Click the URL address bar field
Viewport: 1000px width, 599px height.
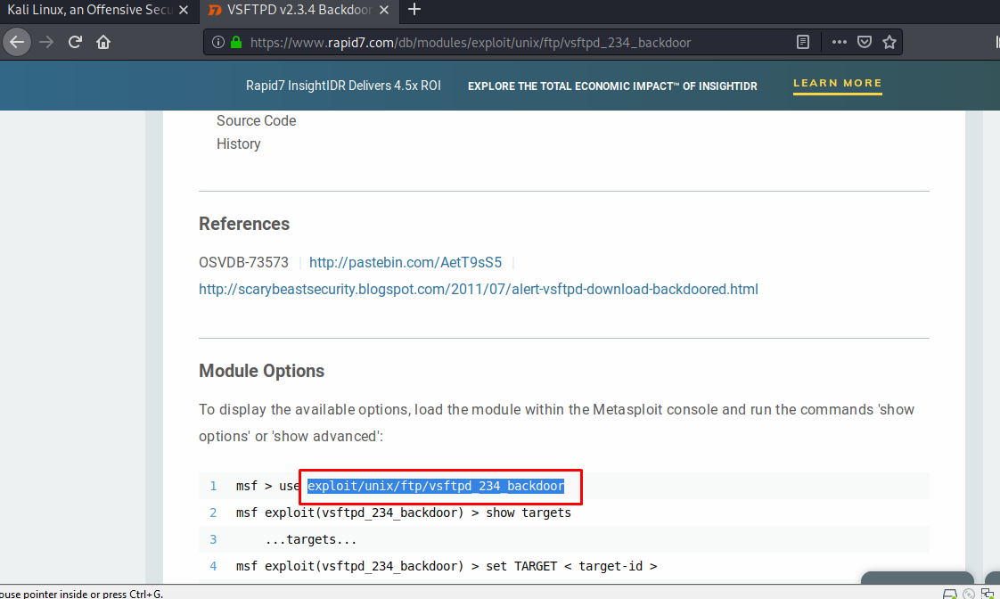517,42
